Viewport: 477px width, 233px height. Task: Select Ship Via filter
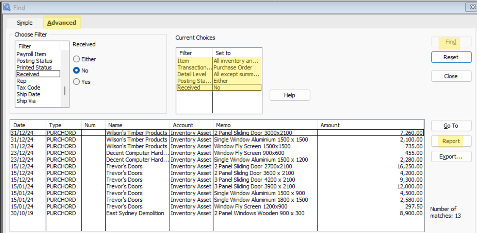(26, 101)
